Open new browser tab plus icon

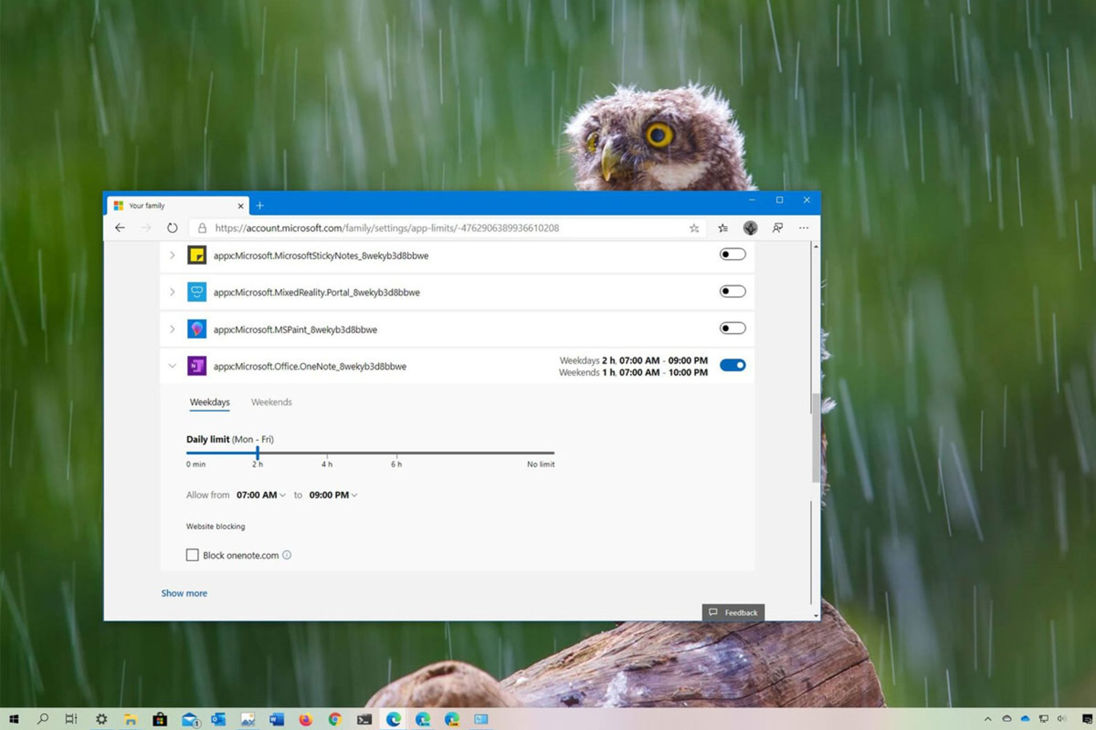[x=260, y=205]
